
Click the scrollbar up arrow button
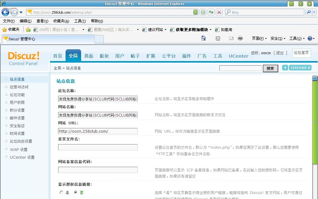[315, 78]
